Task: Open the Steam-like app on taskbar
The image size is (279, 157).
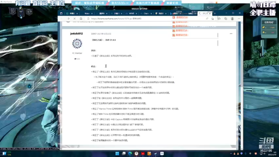Action: [x=156, y=154]
